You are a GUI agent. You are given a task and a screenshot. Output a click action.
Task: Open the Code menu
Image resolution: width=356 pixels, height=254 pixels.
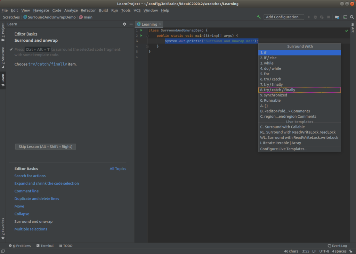[x=56, y=10]
